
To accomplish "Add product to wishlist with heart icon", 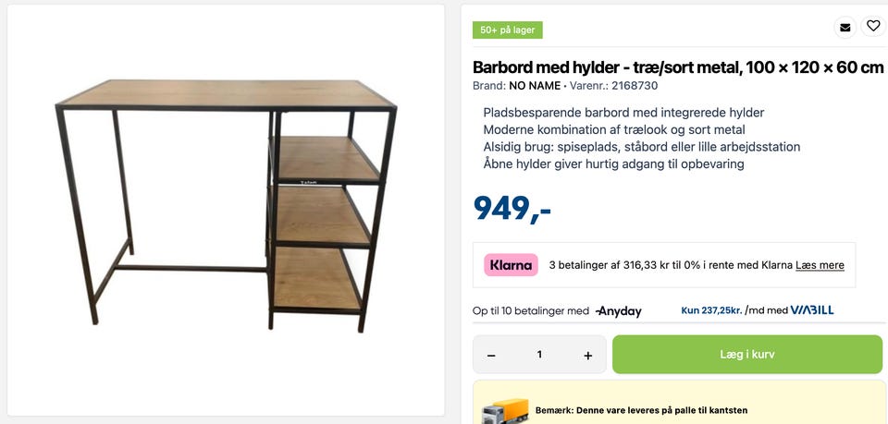I will [x=873, y=26].
